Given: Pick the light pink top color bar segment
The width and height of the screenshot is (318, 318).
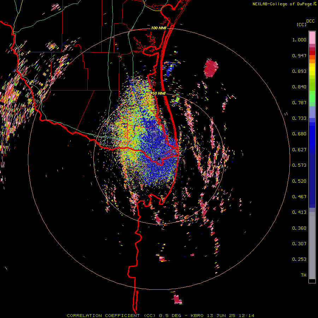Looking at the screenshot, I should click(x=312, y=37).
